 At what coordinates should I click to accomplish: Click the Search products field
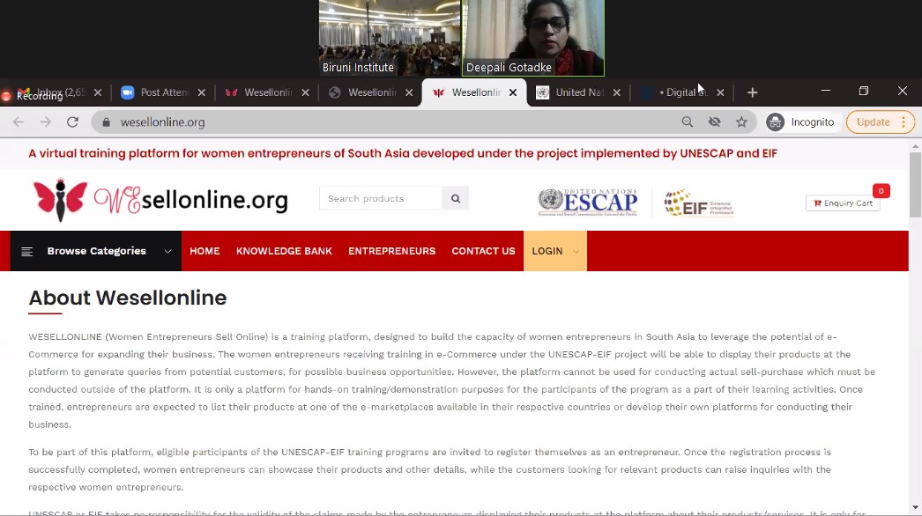pyautogui.click(x=381, y=199)
